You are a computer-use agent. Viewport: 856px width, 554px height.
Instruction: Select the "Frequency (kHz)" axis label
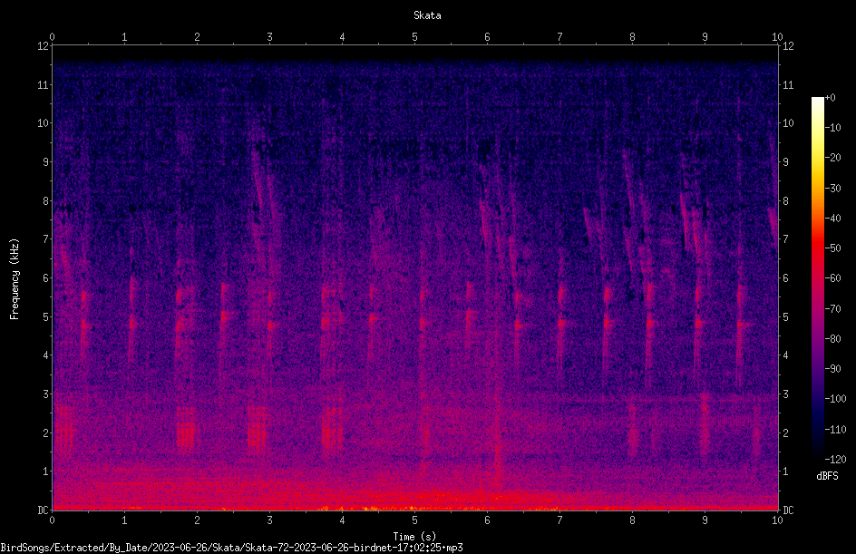[x=15, y=279]
